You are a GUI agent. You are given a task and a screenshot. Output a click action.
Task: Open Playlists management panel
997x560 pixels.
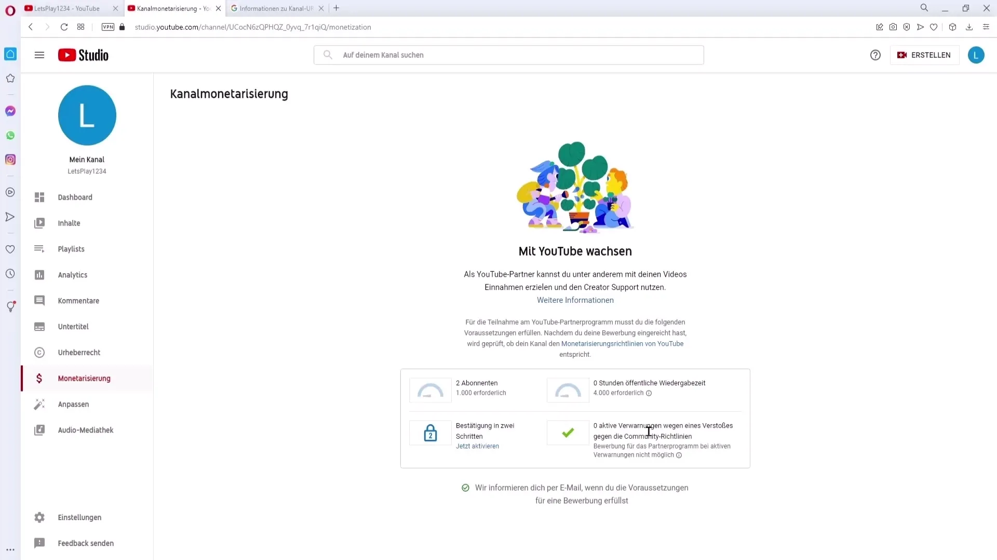click(x=71, y=248)
